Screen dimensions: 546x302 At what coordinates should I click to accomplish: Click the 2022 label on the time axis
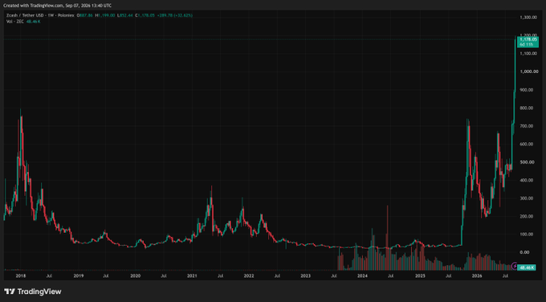coord(249,275)
